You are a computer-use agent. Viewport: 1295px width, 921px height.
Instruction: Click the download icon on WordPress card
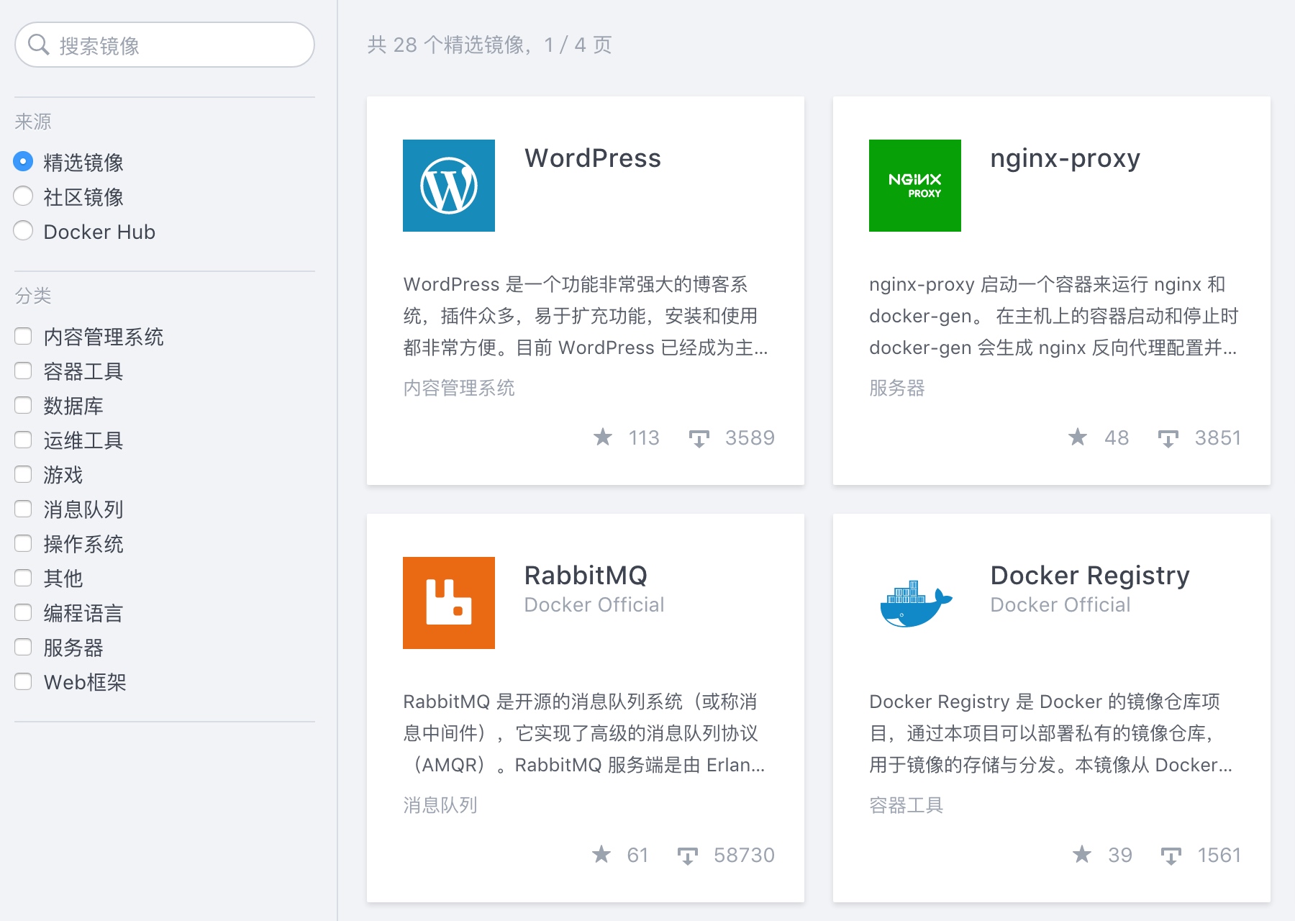pyautogui.click(x=699, y=438)
